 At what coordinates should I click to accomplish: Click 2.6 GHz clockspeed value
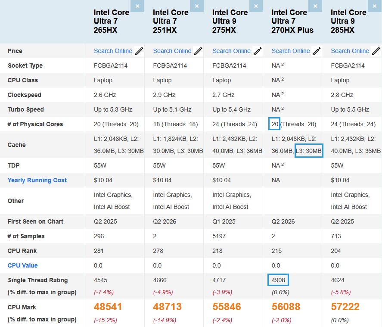point(105,95)
